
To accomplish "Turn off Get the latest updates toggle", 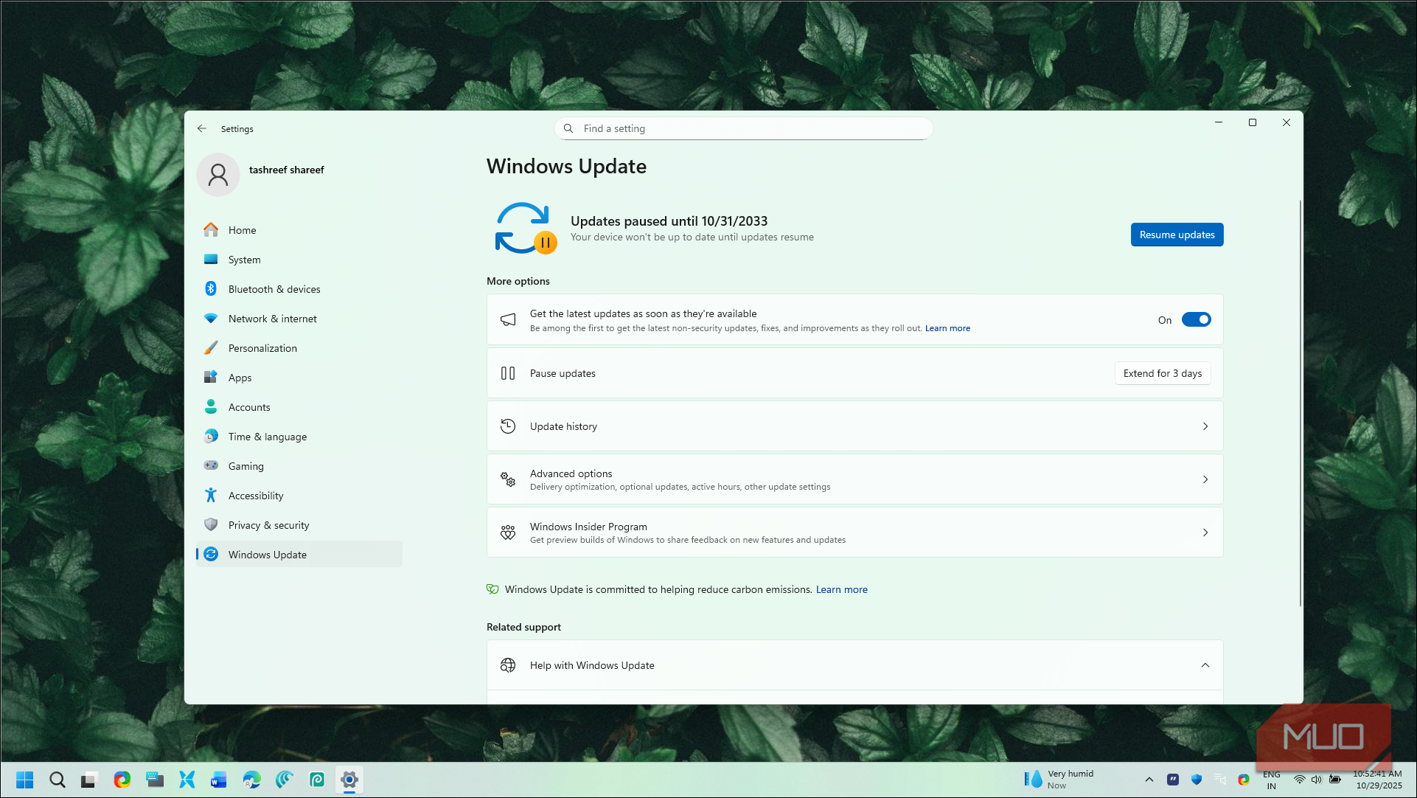I will tap(1196, 320).
